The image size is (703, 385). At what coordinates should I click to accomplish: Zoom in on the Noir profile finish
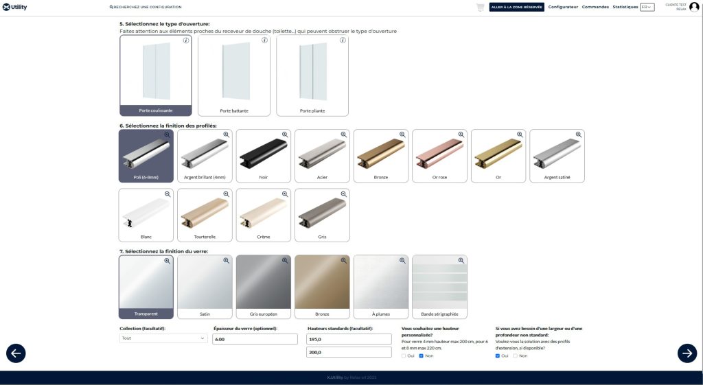pos(285,135)
